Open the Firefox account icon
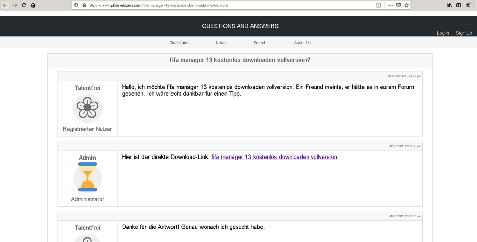This screenshot has height=242, width=477. pyautogui.click(x=469, y=5)
